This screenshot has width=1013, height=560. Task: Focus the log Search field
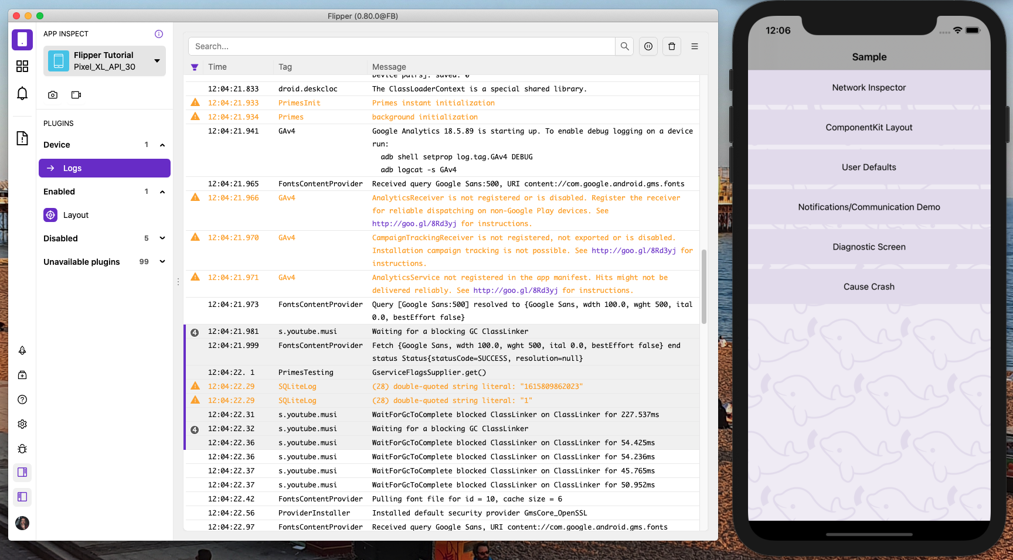pos(402,46)
